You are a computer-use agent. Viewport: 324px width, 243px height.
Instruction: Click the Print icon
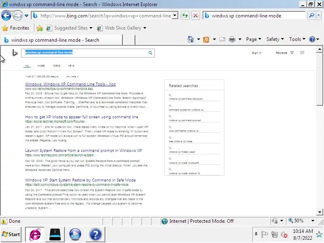pyautogui.click(x=232, y=39)
